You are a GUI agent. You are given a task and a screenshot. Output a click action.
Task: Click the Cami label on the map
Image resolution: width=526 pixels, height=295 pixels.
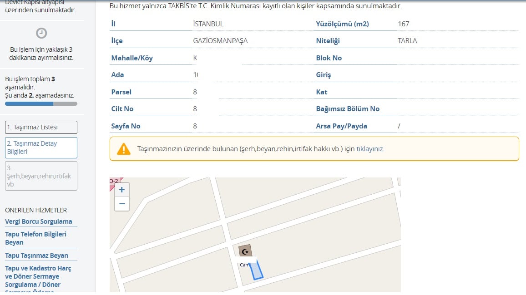coord(245,265)
